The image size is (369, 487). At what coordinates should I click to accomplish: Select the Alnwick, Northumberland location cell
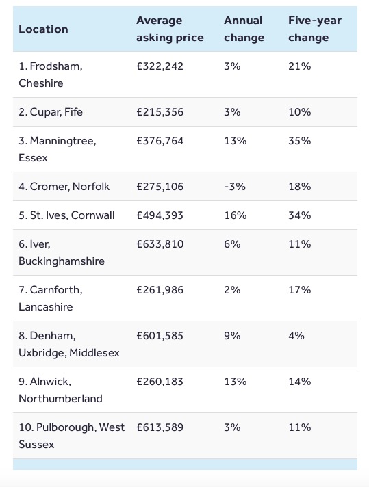point(61,390)
